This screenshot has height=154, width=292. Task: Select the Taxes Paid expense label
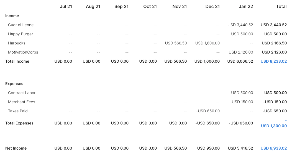point(18,111)
